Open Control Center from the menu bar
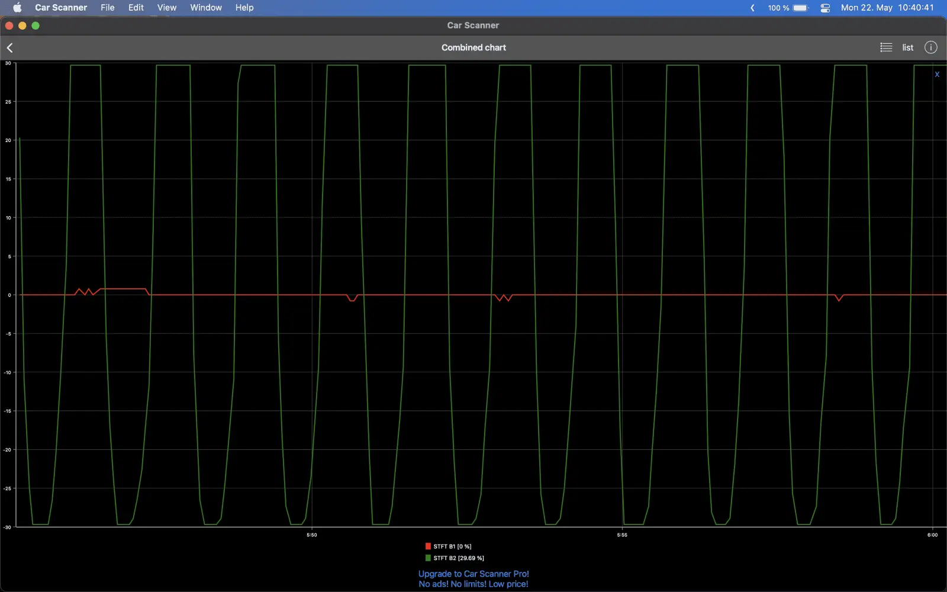Screen dimensions: 947x592 825,8
